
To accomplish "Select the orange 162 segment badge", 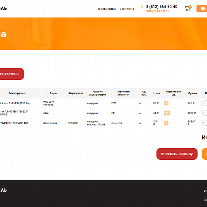I will [167, 113].
